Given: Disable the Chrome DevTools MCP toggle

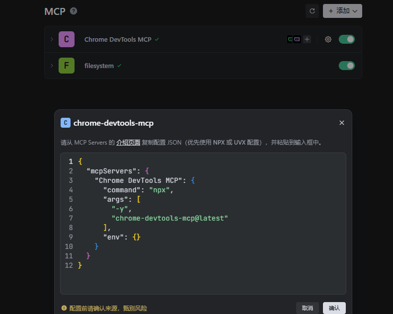Looking at the screenshot, I should click(x=347, y=39).
